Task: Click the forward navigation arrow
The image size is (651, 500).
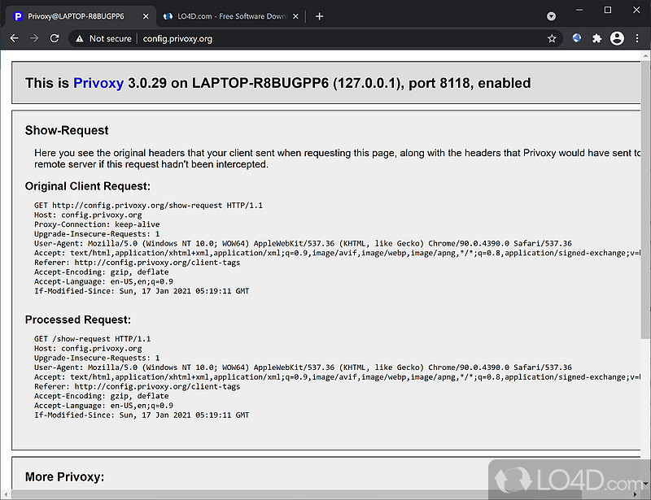Action: (34, 38)
